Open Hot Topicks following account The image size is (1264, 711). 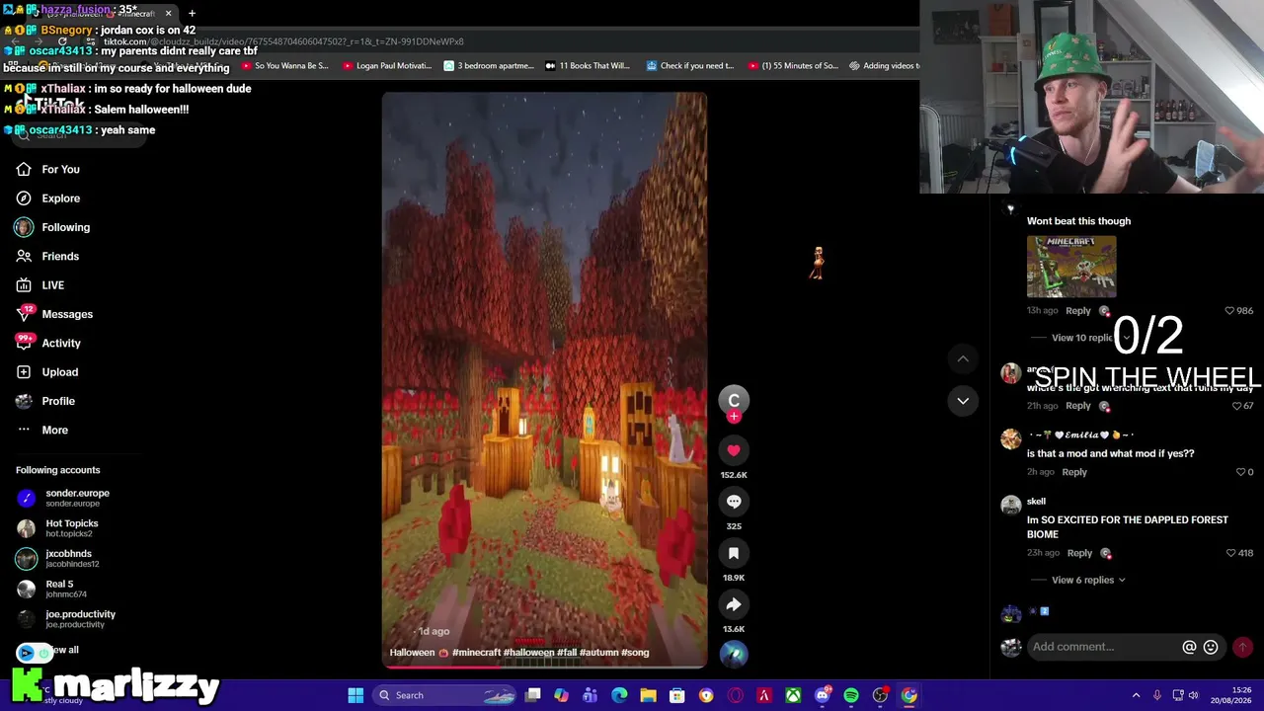click(57, 528)
